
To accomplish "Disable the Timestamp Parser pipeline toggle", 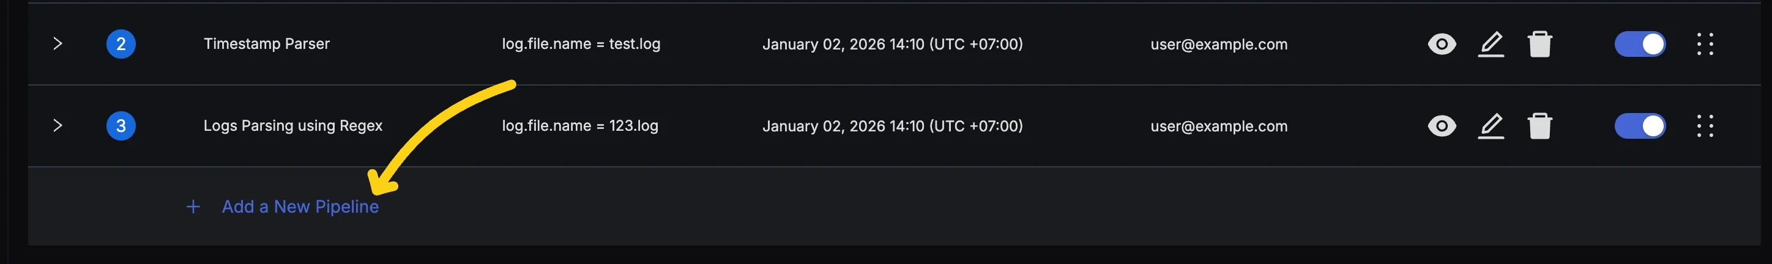I will (x=1640, y=45).
